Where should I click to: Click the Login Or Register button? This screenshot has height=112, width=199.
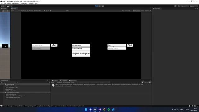tap(81, 54)
